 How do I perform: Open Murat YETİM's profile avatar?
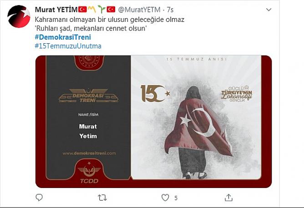pos(19,16)
